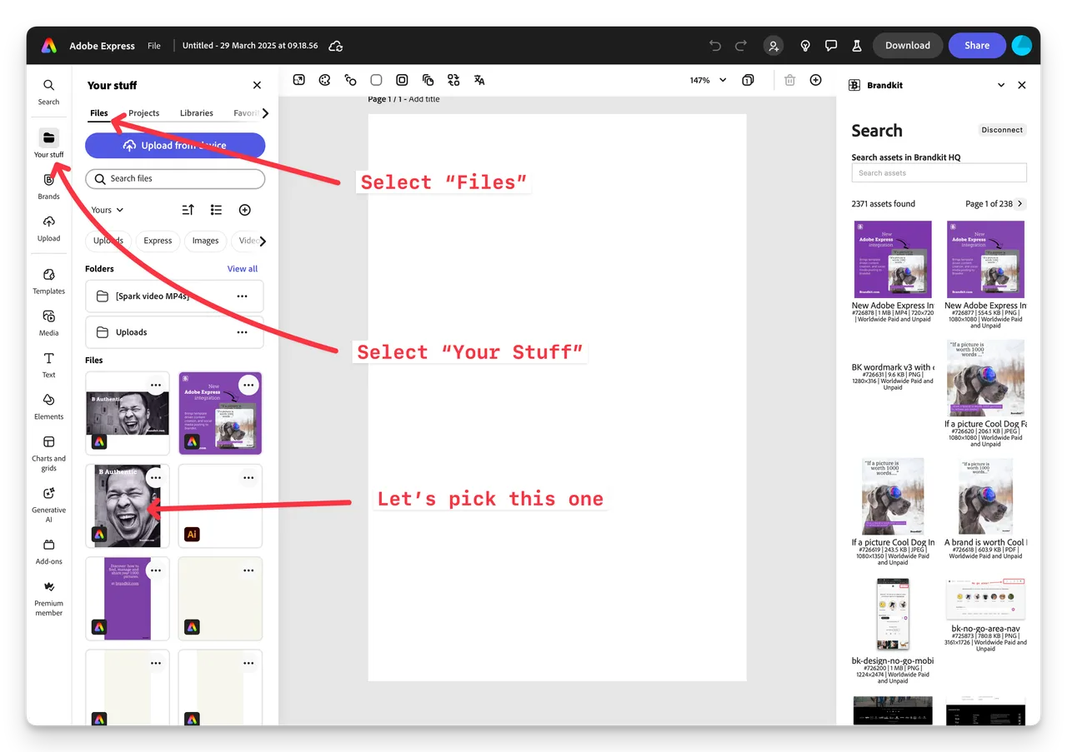This screenshot has height=752, width=1067.
Task: Click the color theme palette icon
Action: [x=325, y=80]
